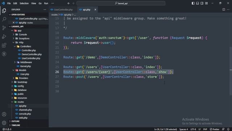Collapse the LARAVEL_API section
This screenshot has height=131, width=232.
(x=28, y=27)
